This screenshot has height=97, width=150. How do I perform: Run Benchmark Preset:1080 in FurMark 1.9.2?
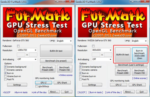click(x=123, y=72)
